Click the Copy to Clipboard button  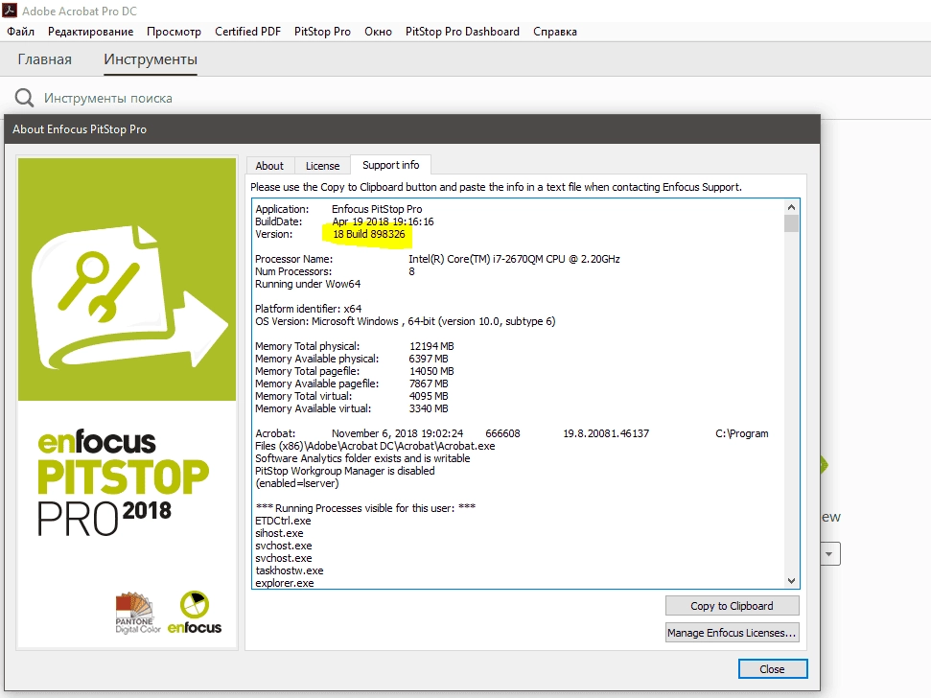733,605
